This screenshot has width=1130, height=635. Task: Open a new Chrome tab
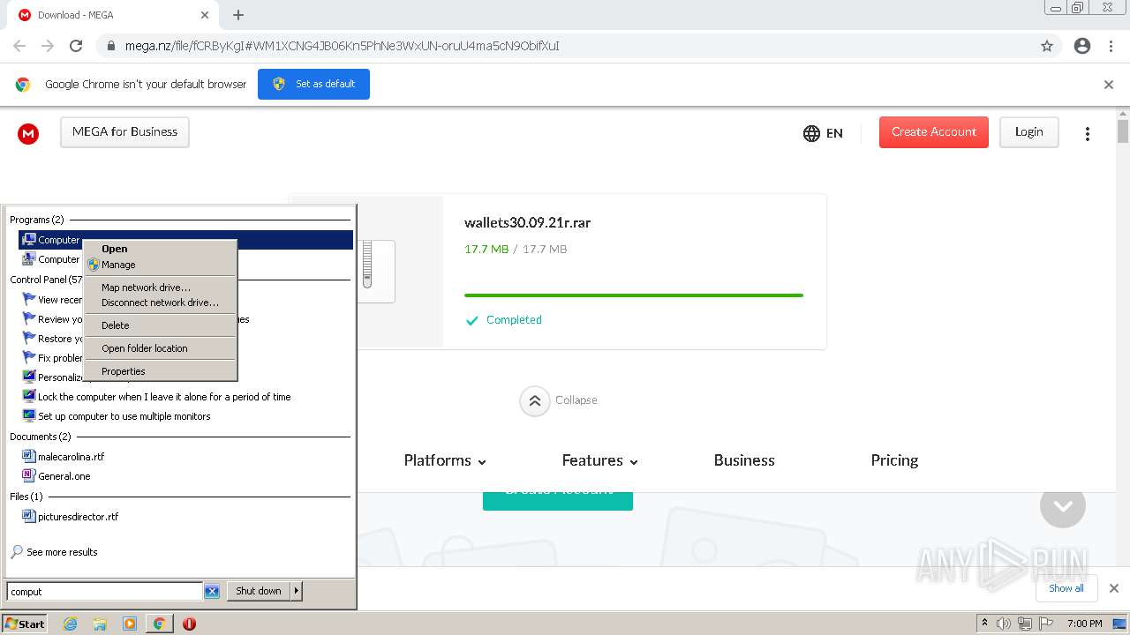coord(238,15)
